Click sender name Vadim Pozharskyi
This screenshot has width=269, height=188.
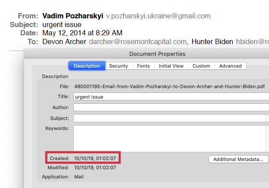72,16
